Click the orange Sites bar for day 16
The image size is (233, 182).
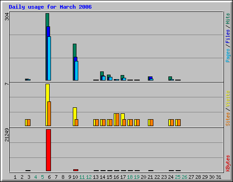click(x=117, y=120)
